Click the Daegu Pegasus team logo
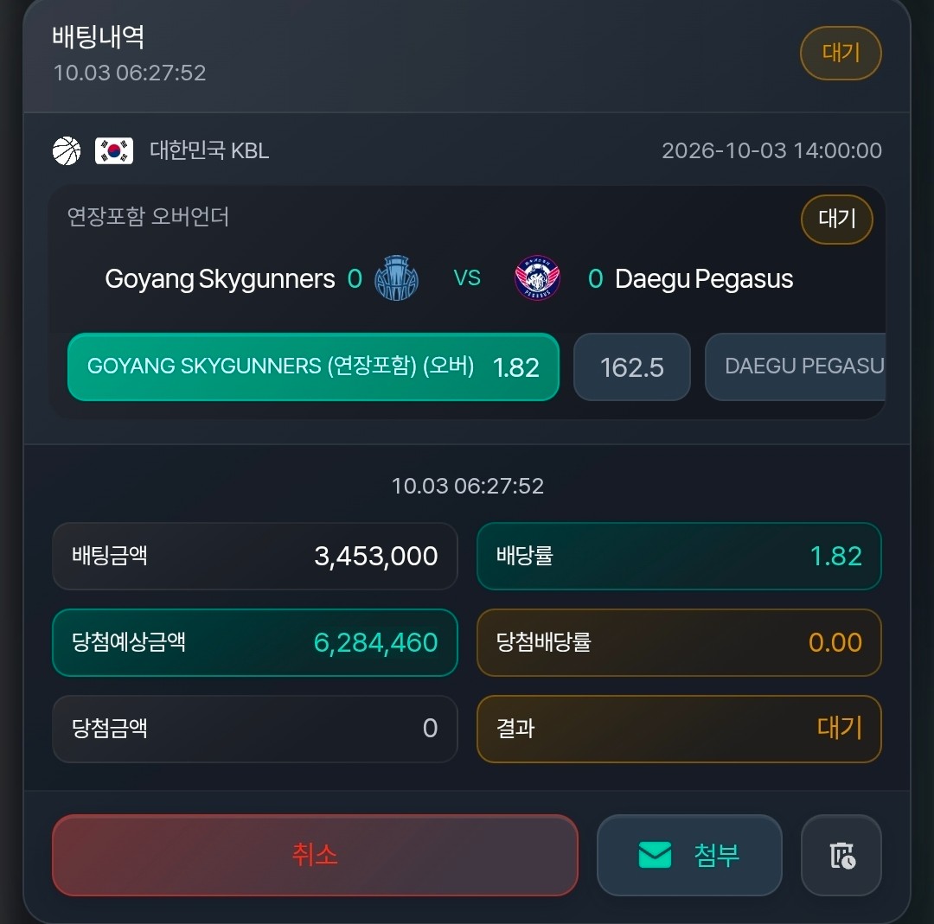Viewport: 934px width, 924px height. [537, 278]
